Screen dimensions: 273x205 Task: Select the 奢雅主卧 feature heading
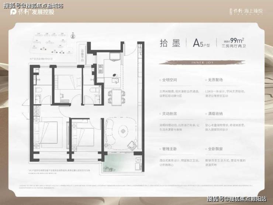pyautogui.click(x=169, y=149)
